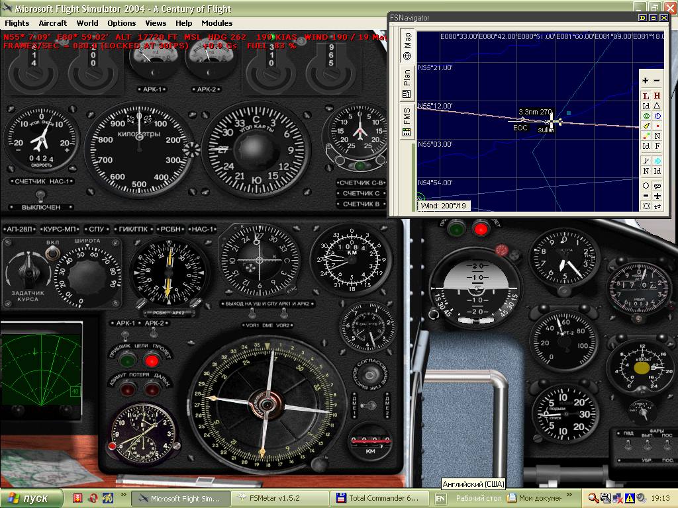Click the F icon in FSNavigator toolbar

click(657, 146)
